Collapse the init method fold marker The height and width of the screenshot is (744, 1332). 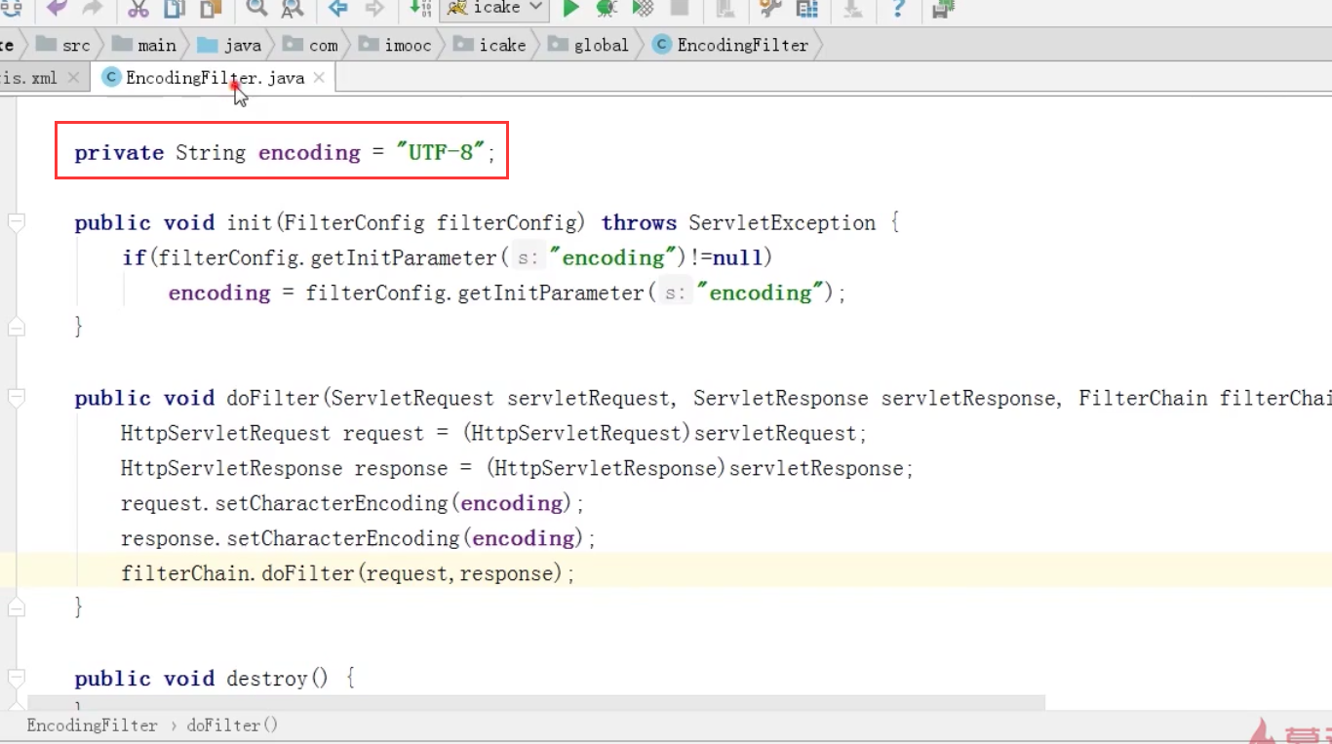pos(16,223)
